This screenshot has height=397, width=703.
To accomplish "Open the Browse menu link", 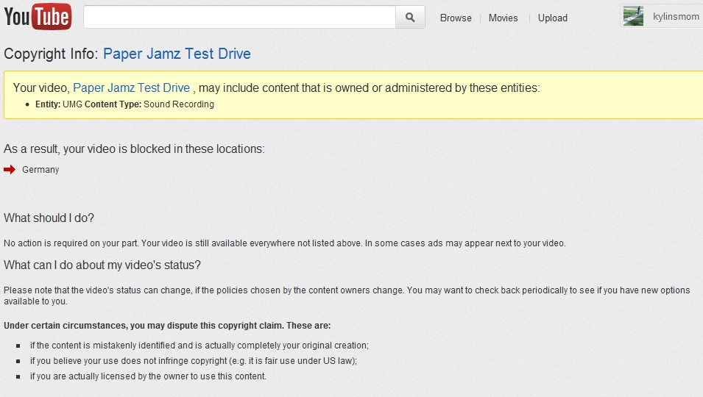I will (456, 18).
